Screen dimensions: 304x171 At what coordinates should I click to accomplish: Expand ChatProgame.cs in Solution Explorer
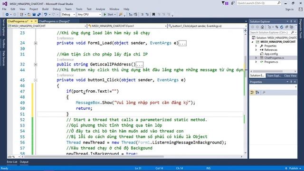click(x=256, y=58)
